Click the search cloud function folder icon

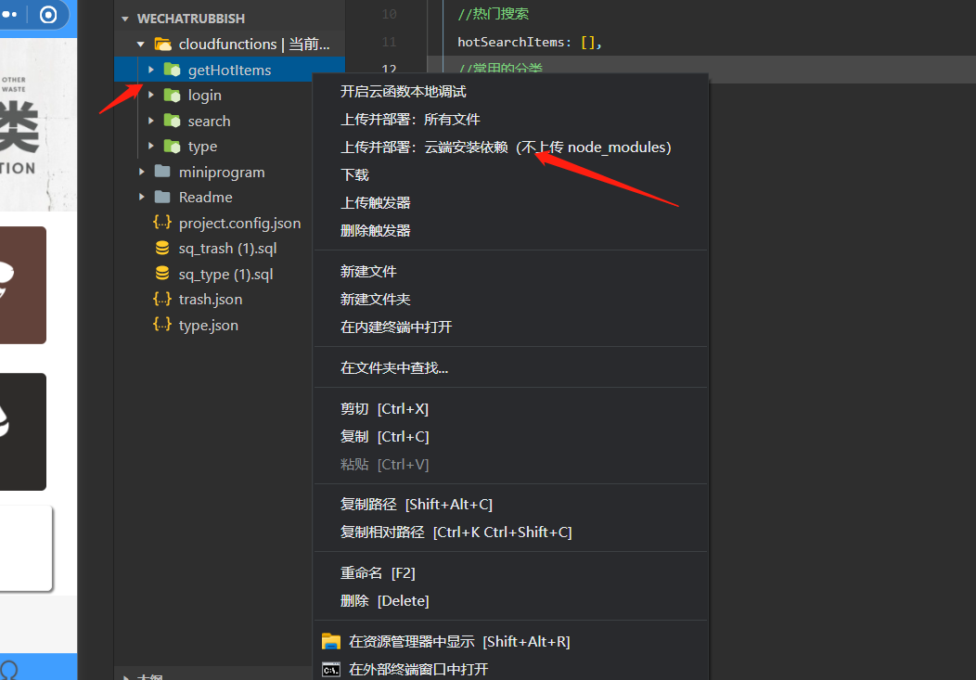[172, 121]
